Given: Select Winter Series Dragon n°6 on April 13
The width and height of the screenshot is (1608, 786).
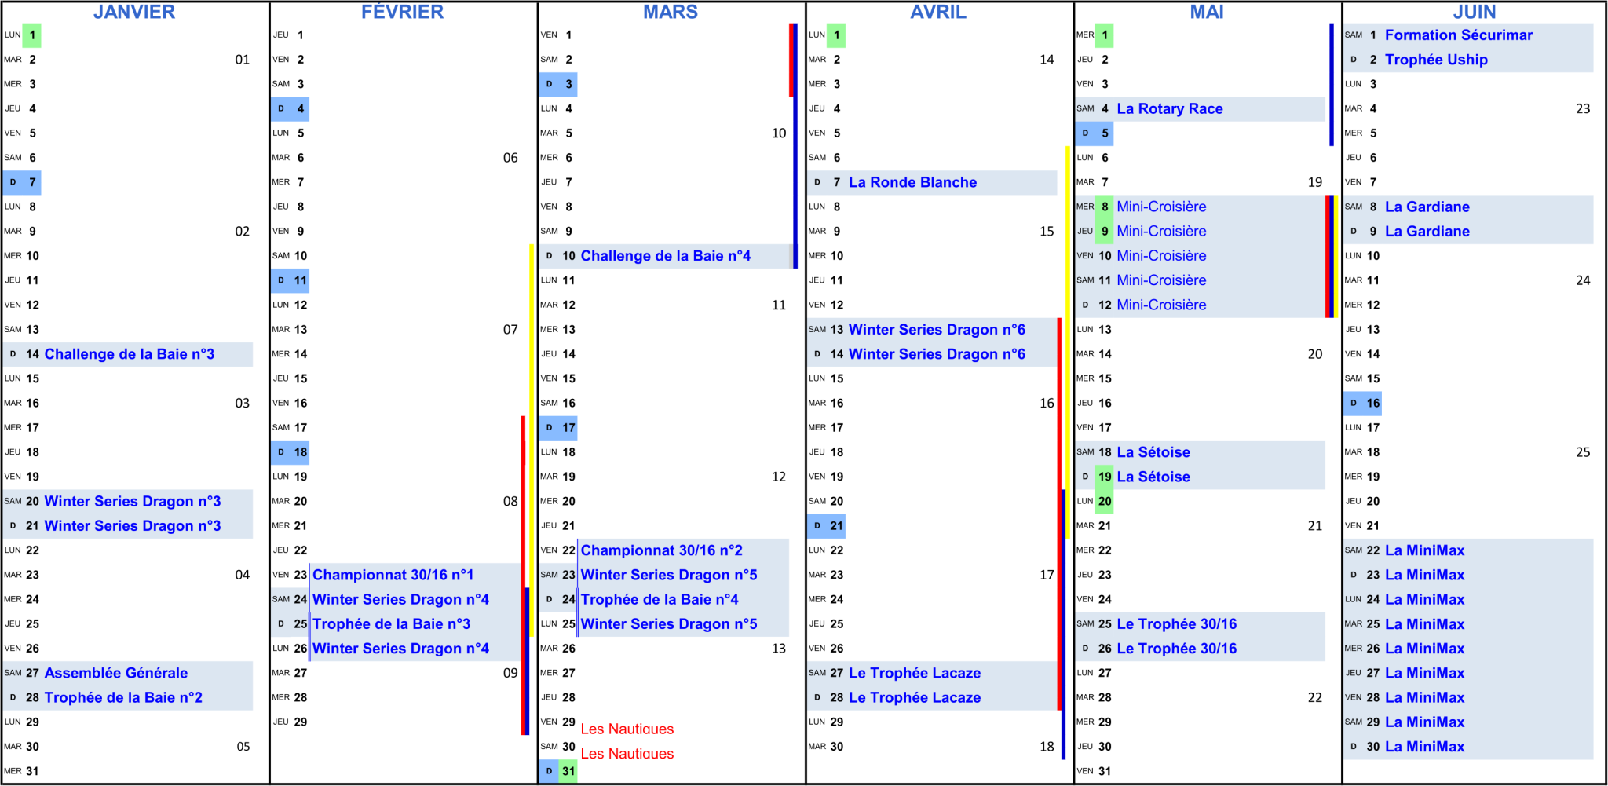Looking at the screenshot, I should (937, 330).
